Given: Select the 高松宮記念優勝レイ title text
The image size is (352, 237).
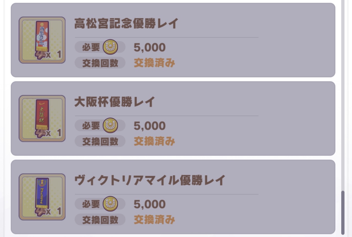Looking at the screenshot, I should coord(126,23).
